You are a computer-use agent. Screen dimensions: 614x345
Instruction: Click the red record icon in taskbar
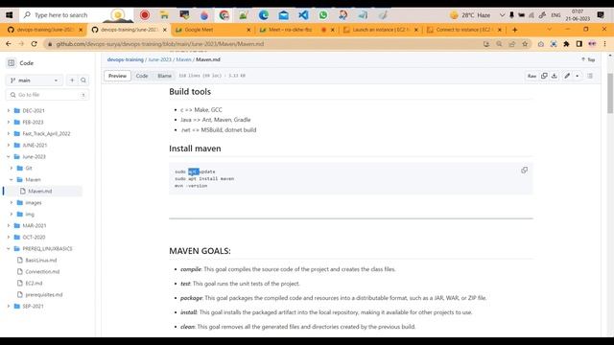tap(145, 15)
